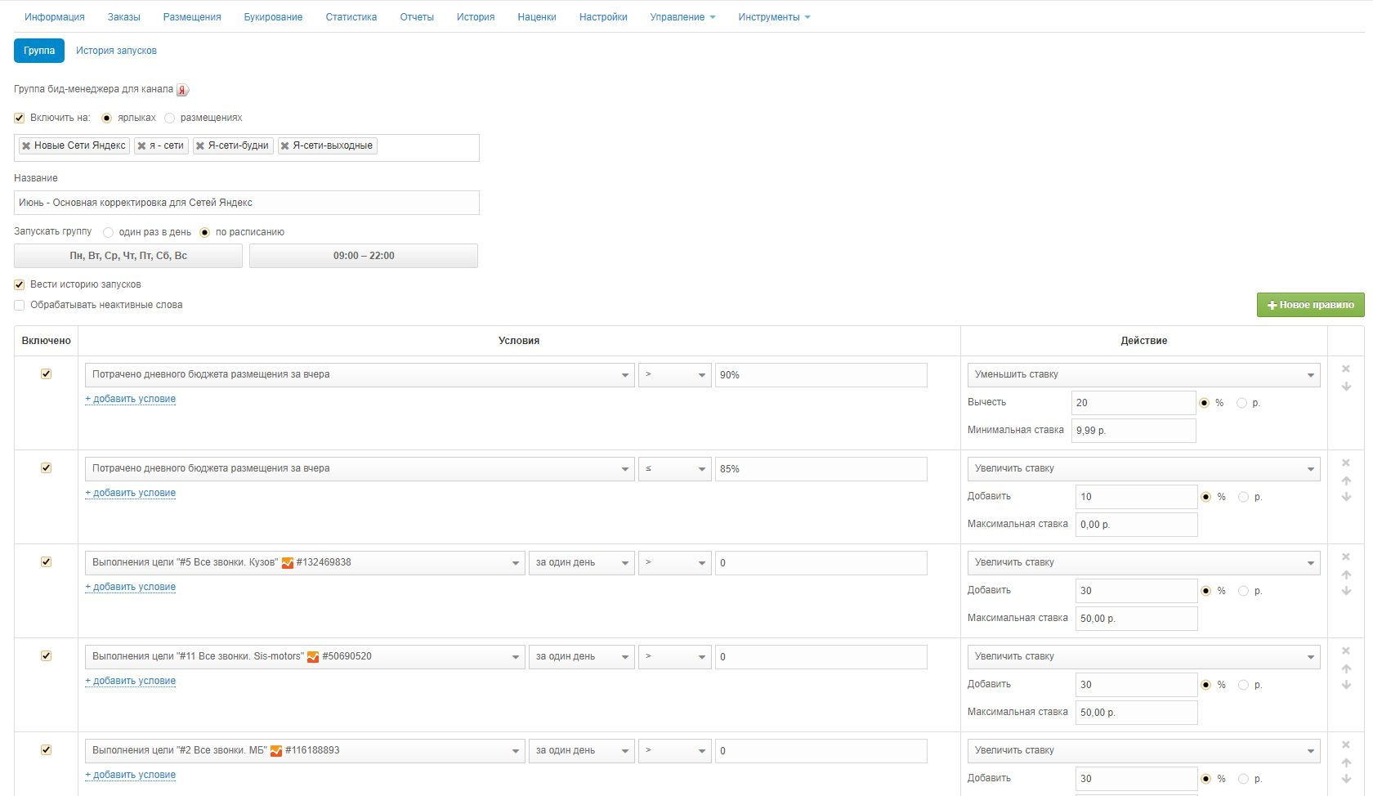Delete the rule with 90% condition
The width and height of the screenshot is (1373, 796).
pyautogui.click(x=1346, y=369)
